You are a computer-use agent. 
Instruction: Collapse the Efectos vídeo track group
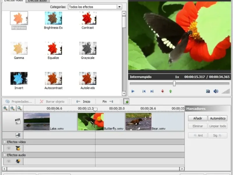tap(5, 142)
